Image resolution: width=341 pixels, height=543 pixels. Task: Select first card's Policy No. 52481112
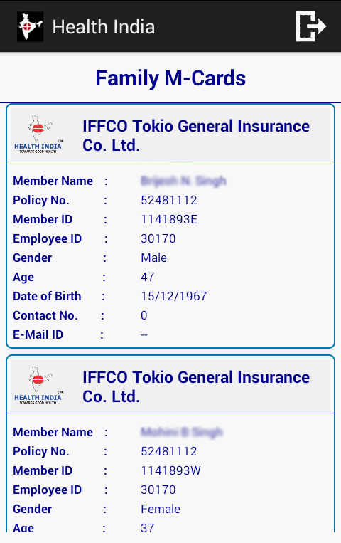point(169,200)
